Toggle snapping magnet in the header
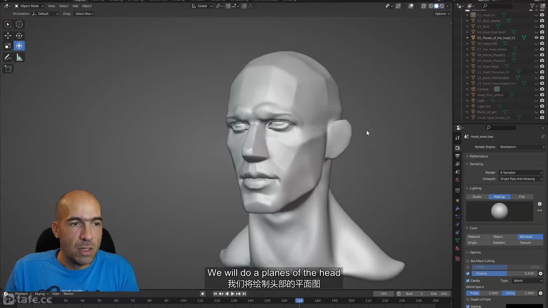548x308 pixels. coord(228,6)
